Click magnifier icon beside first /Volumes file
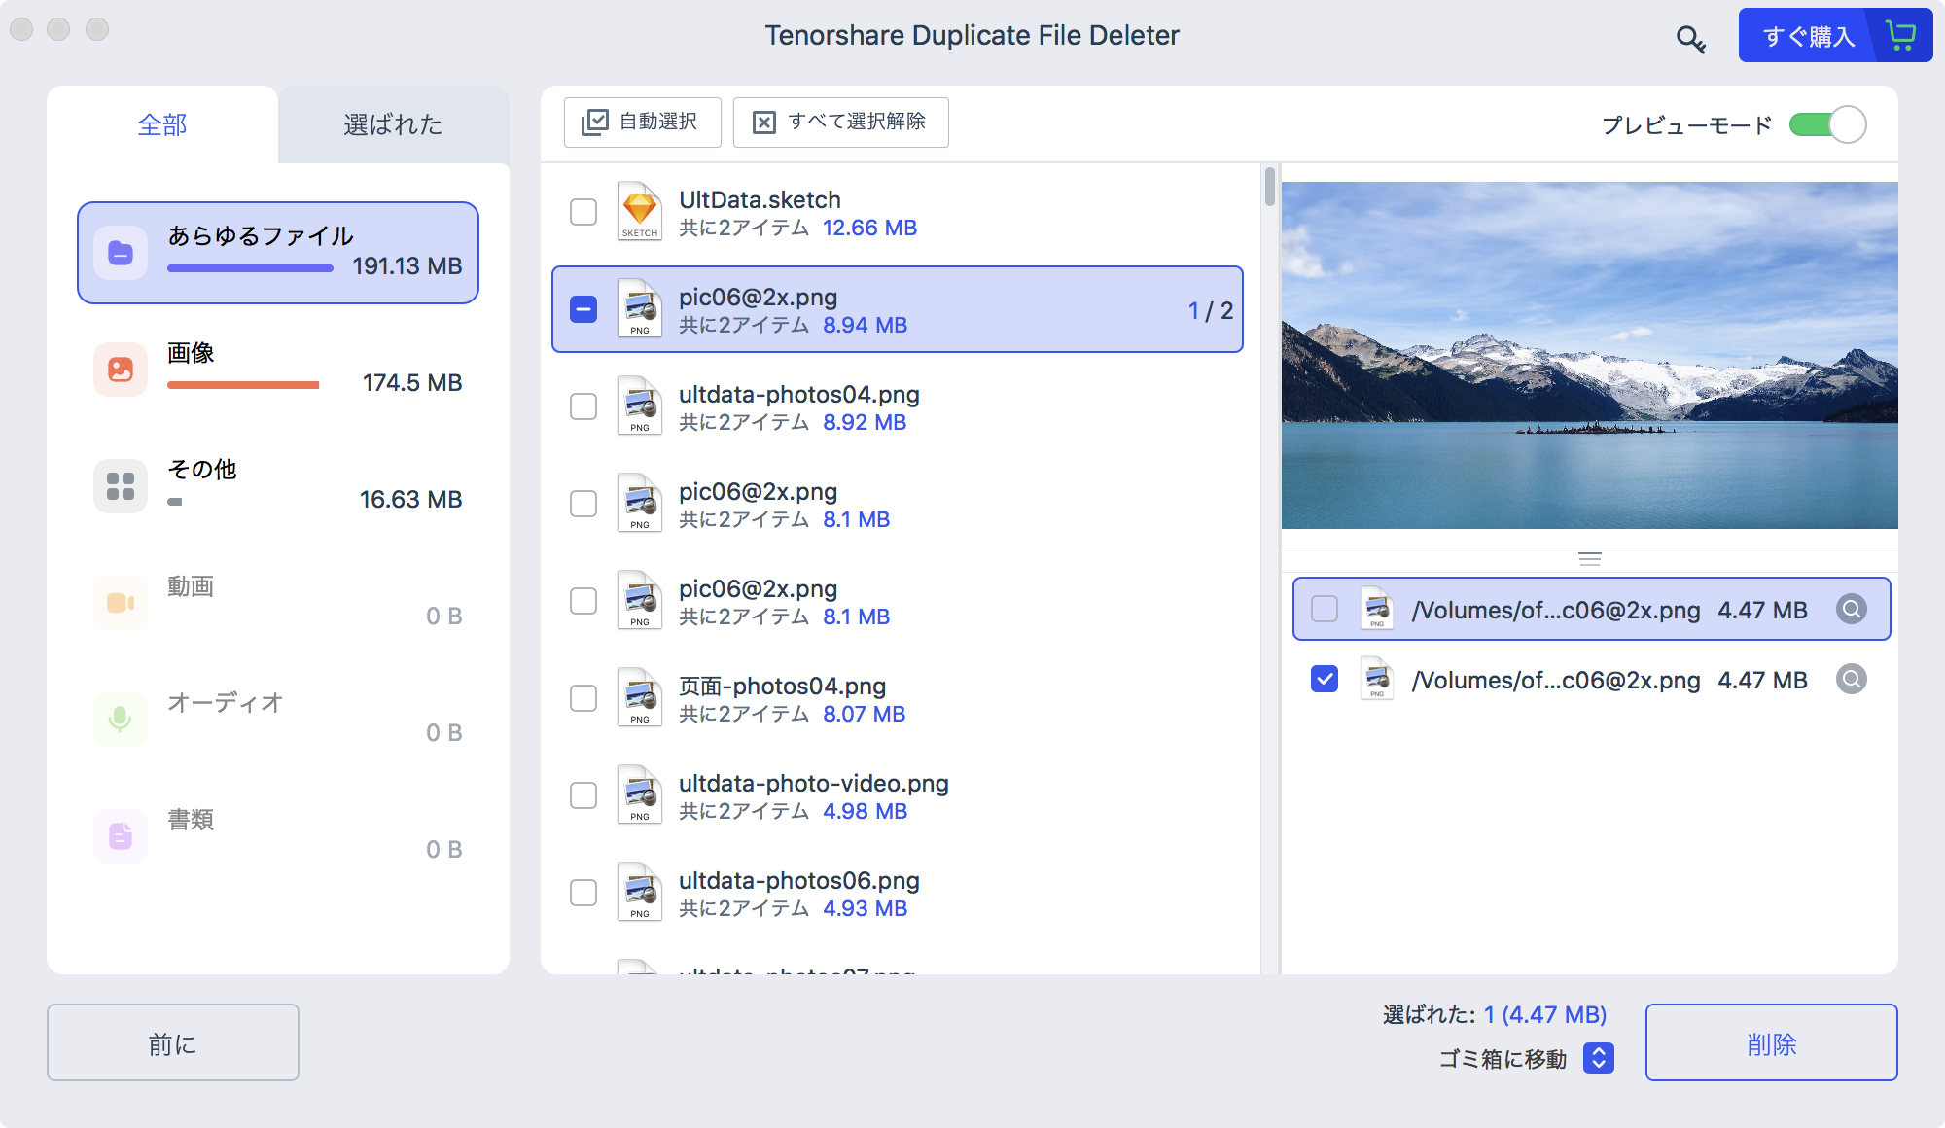Screen dimensions: 1945x1128 [1851, 609]
